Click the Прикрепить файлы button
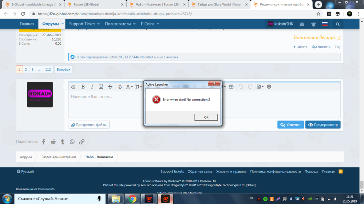The height and width of the screenshot is (204, 364). (89, 125)
